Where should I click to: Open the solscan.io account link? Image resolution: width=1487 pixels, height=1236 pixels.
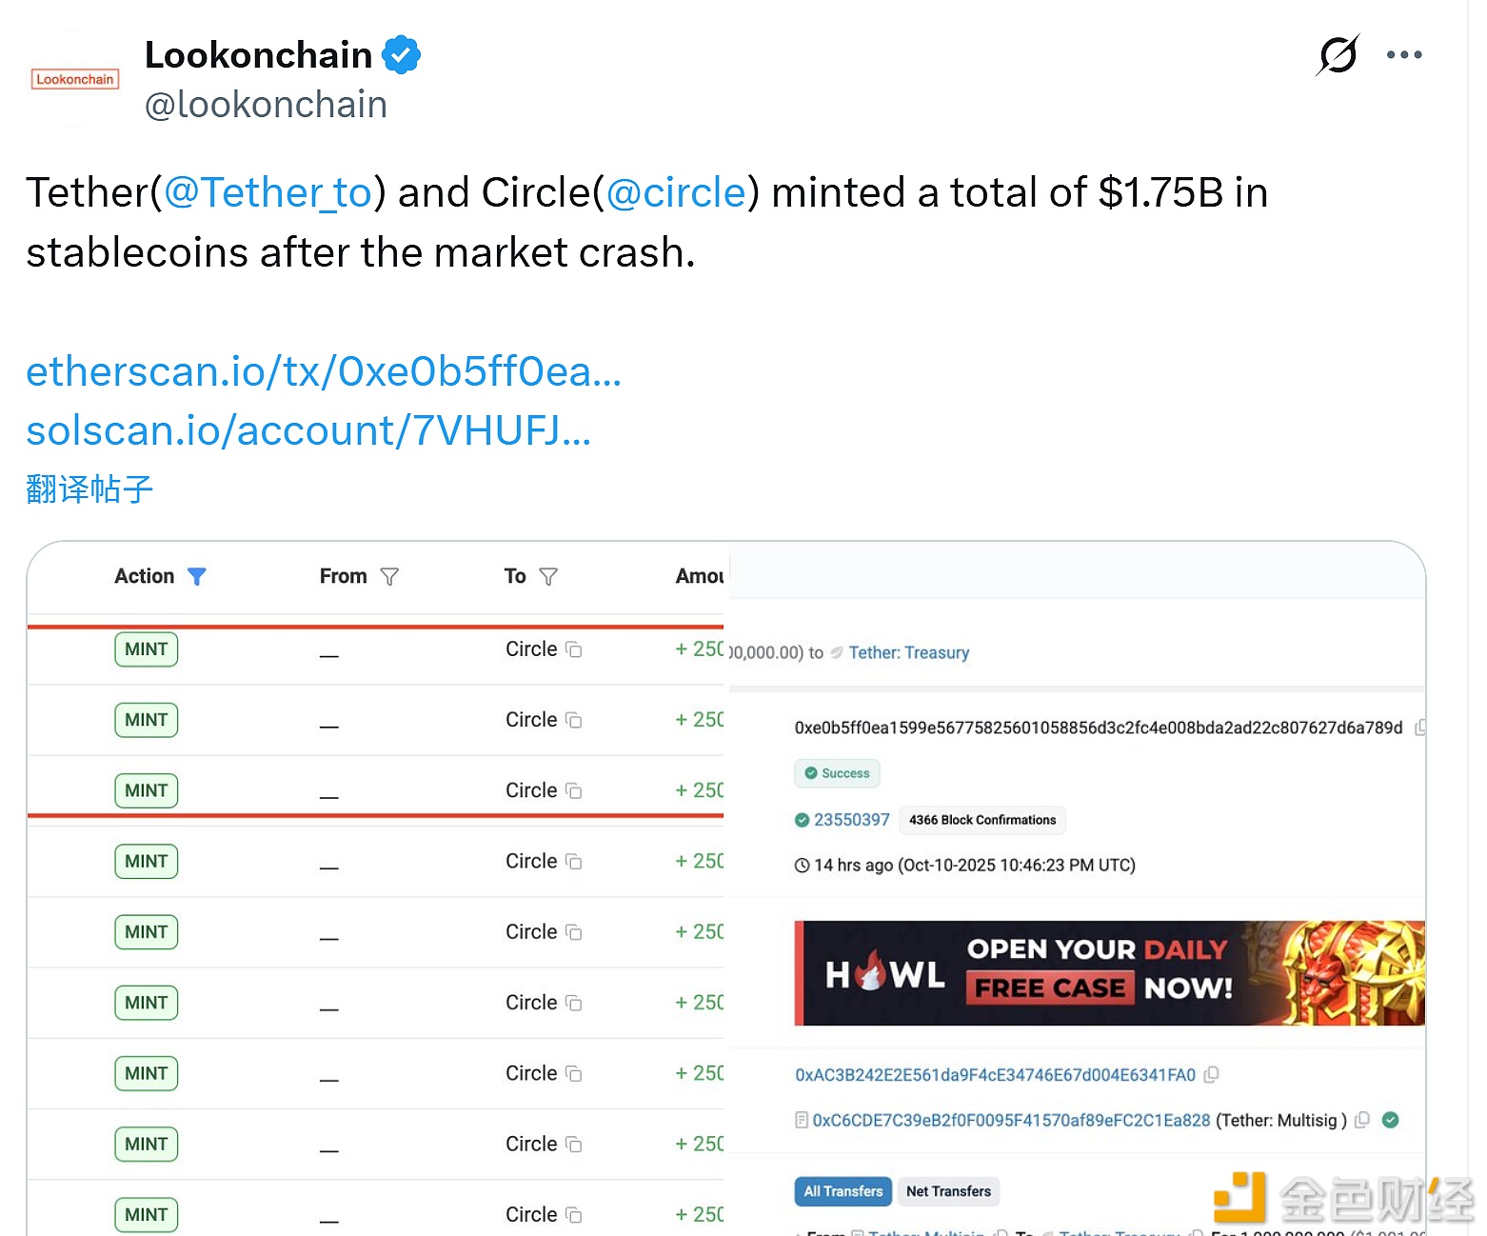(x=308, y=430)
